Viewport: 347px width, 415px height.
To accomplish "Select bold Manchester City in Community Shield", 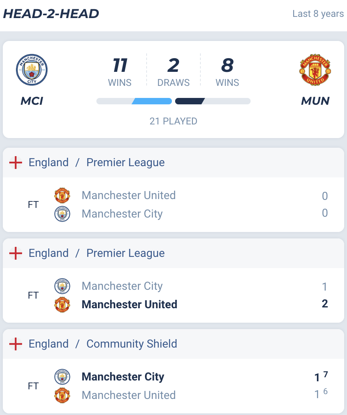I will pyautogui.click(x=123, y=377).
